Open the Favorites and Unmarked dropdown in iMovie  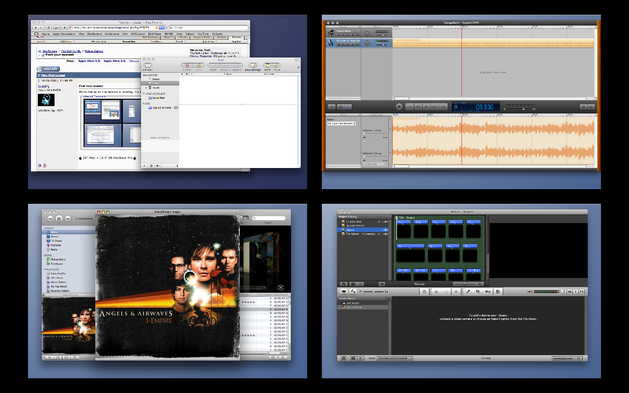[x=395, y=358]
